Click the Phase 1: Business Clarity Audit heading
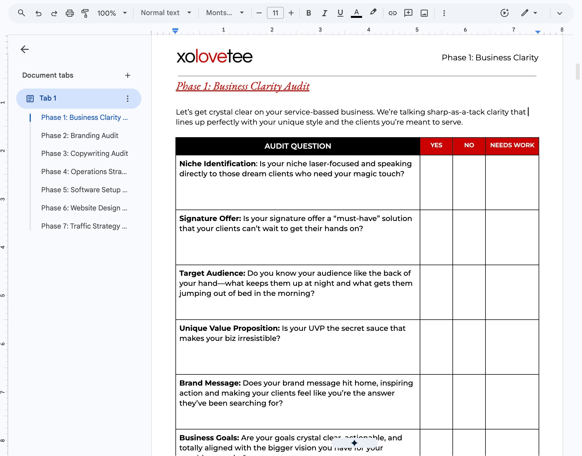582x456 pixels. (243, 86)
